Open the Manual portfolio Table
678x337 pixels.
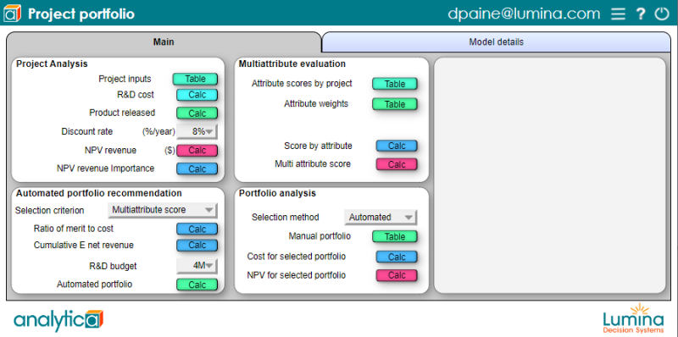395,237
